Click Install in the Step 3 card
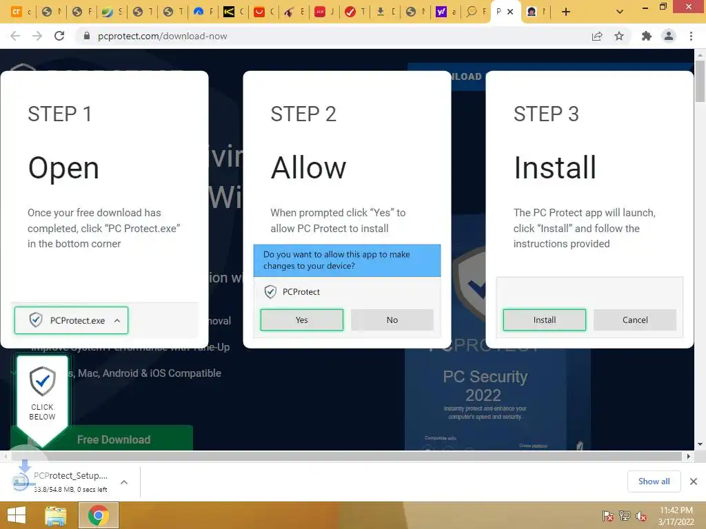This screenshot has width=706, height=529. (x=545, y=320)
